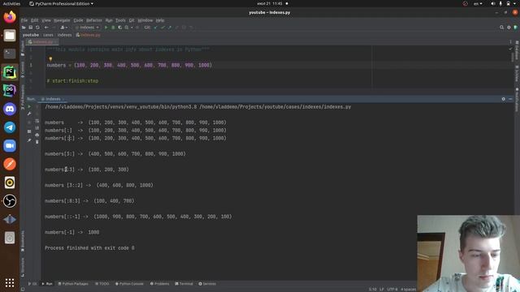Click the indexes folder breadcrumb
The height and width of the screenshot is (292, 520).
coord(64,35)
